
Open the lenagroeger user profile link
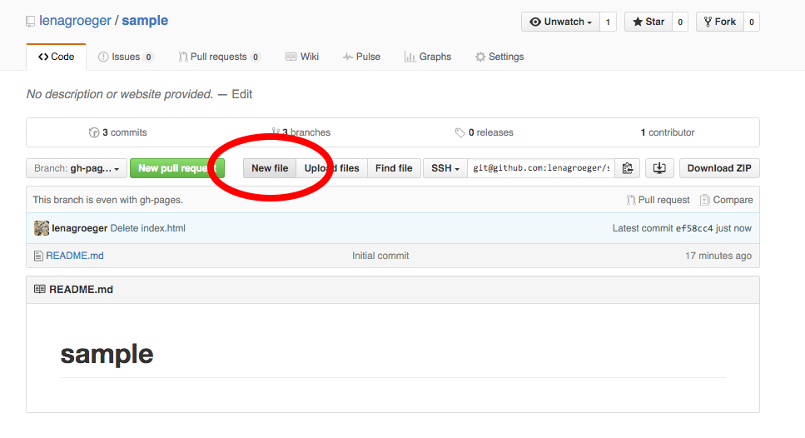coord(75,21)
